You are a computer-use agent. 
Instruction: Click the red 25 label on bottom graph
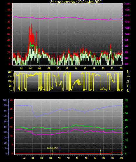pyautogui.click(x=11, y=109)
